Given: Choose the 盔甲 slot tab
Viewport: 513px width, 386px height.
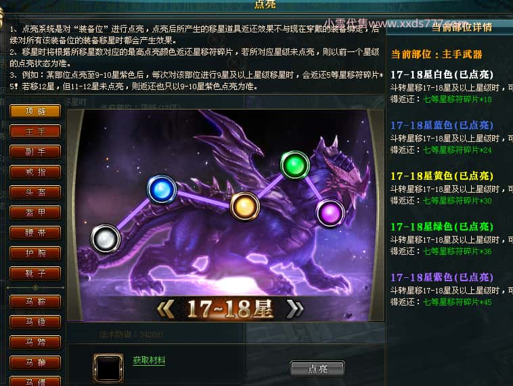Looking at the screenshot, I should (x=35, y=212).
